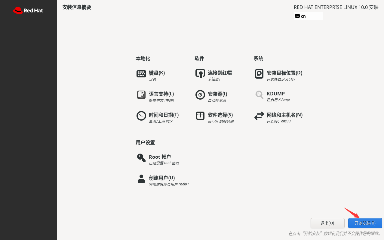Click the 用户设置 section heading

pos(145,142)
